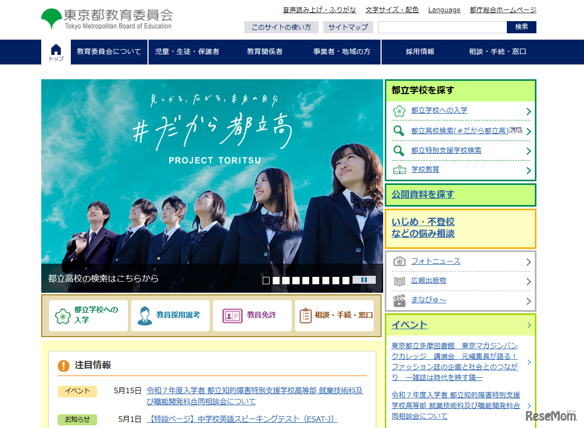Open the 公開資料を探す link
The image size is (584, 428).
tap(423, 194)
